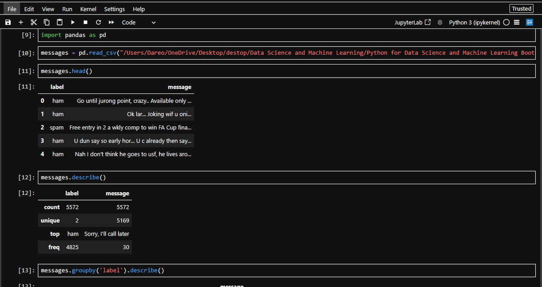Click the 4825 freq label value

tap(72, 247)
